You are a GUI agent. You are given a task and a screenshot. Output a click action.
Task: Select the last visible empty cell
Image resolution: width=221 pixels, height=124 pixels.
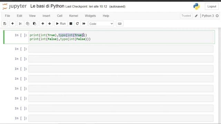[x=121, y=118]
